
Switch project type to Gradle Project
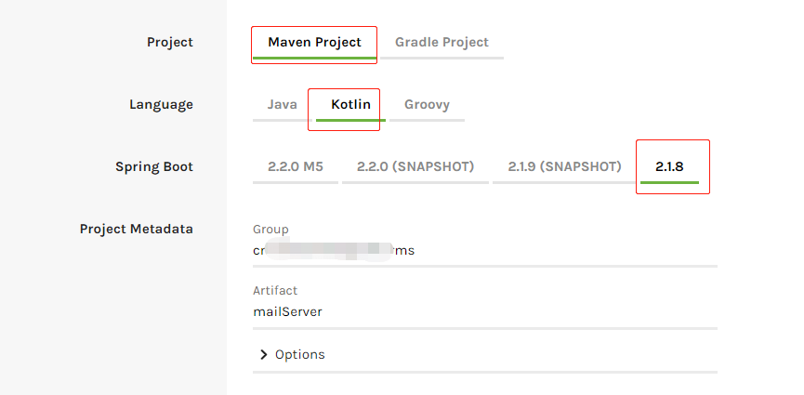click(x=442, y=43)
